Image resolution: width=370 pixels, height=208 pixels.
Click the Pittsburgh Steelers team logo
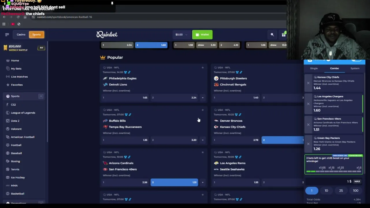[x=216, y=78]
